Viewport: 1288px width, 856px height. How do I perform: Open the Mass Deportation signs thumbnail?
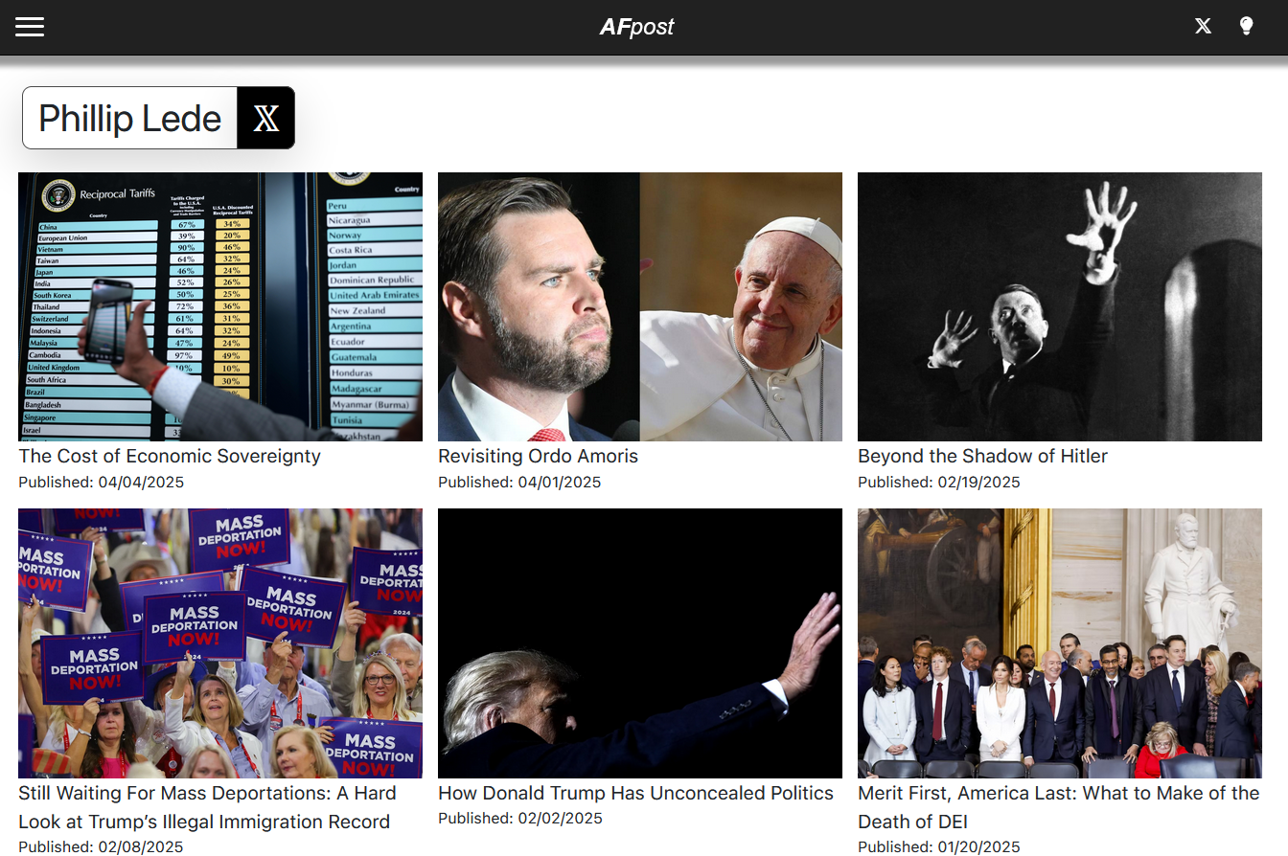tap(220, 643)
